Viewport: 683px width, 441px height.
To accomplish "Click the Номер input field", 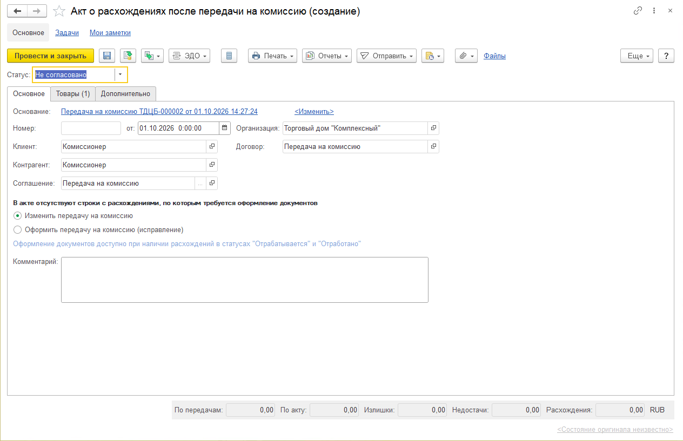I will pos(91,128).
